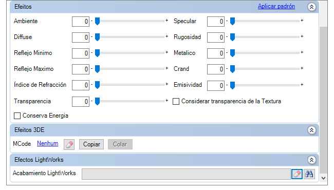This screenshot has height=190, width=334.
Task: Clear the Acabamiento LightWorks field with eraser
Action: coord(296,174)
